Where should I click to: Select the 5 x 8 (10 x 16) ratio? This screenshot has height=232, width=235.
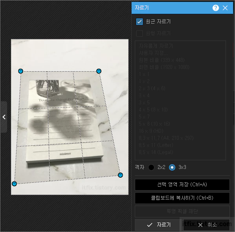154,124
